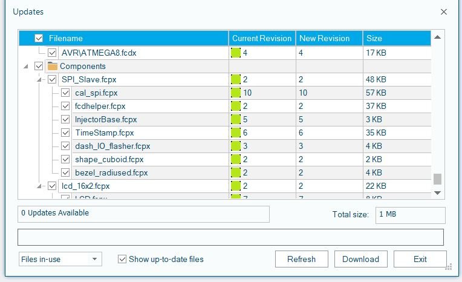Select the Components folder label
The image size is (462, 282).
click(83, 66)
